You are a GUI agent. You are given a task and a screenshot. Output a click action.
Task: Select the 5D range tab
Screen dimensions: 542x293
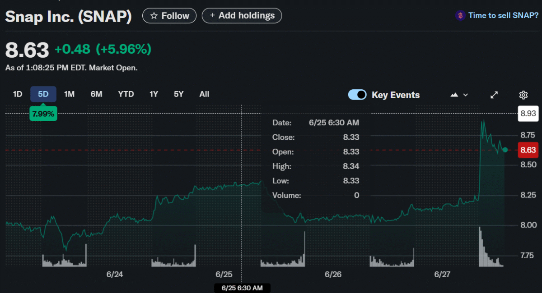coord(43,94)
